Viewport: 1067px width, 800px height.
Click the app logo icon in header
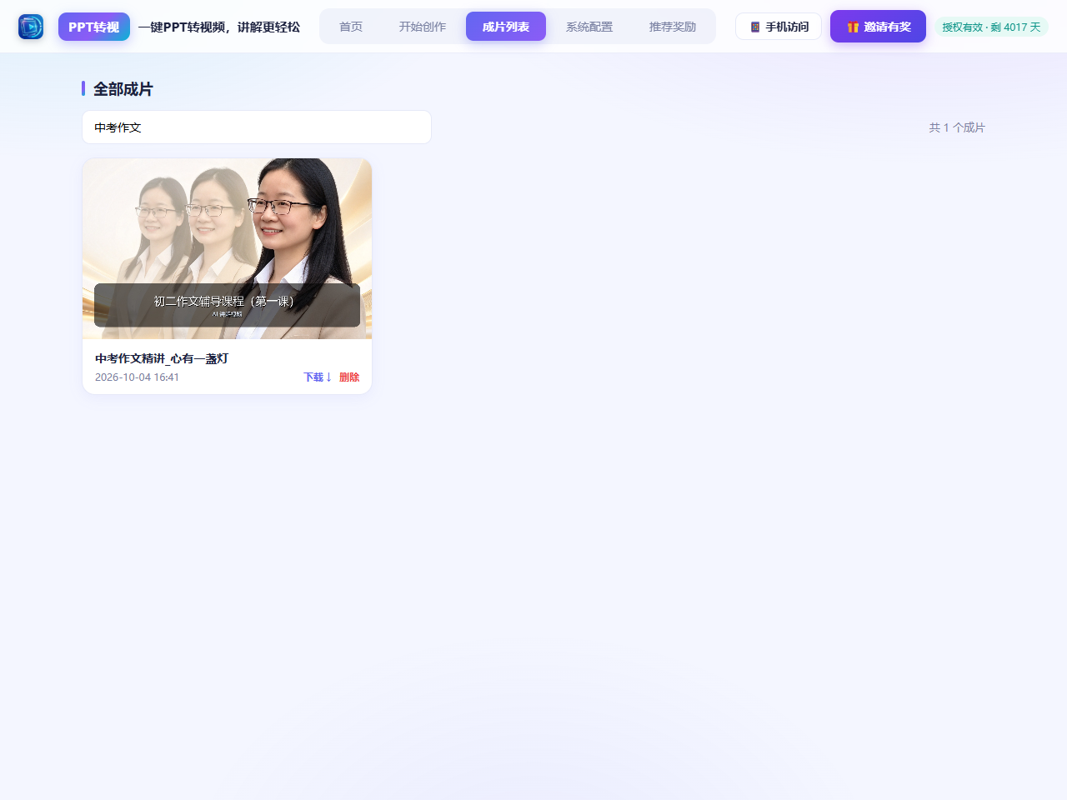click(31, 27)
